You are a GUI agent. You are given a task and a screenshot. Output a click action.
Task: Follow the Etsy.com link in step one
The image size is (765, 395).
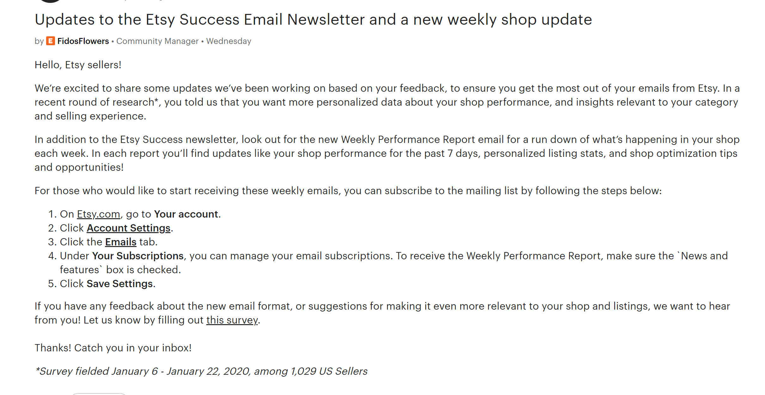pos(98,214)
